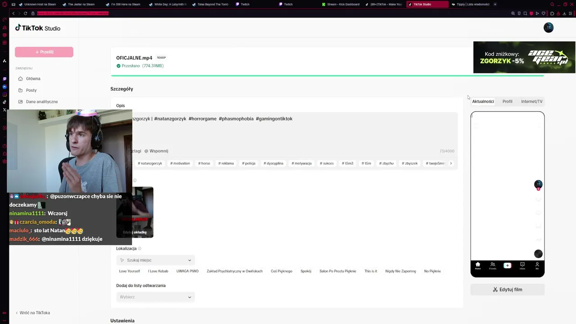The image size is (576, 324).
Task: Add the #natanzgorzyk suggested hashtag
Action: click(150, 163)
